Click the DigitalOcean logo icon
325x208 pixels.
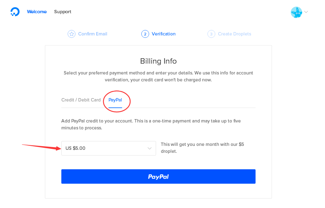15,12
